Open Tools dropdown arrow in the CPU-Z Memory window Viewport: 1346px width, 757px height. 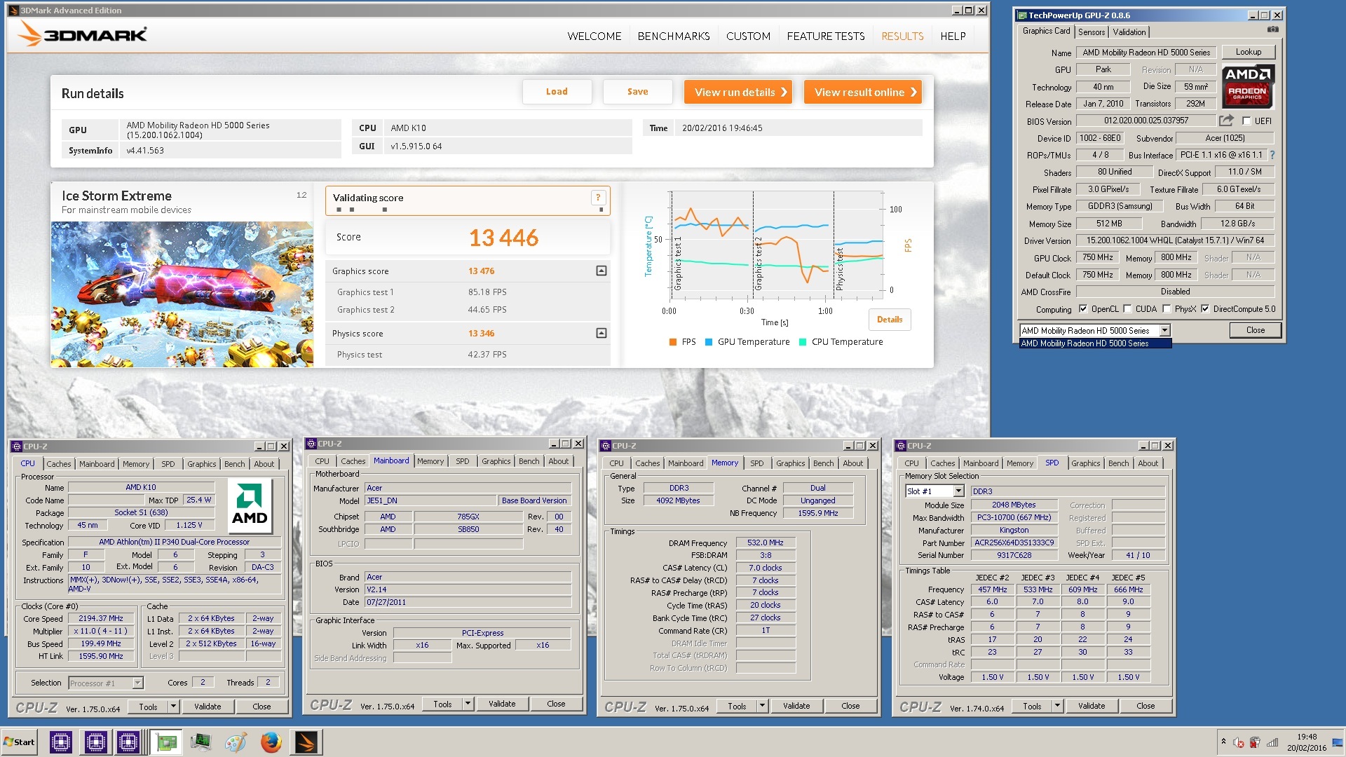click(762, 706)
